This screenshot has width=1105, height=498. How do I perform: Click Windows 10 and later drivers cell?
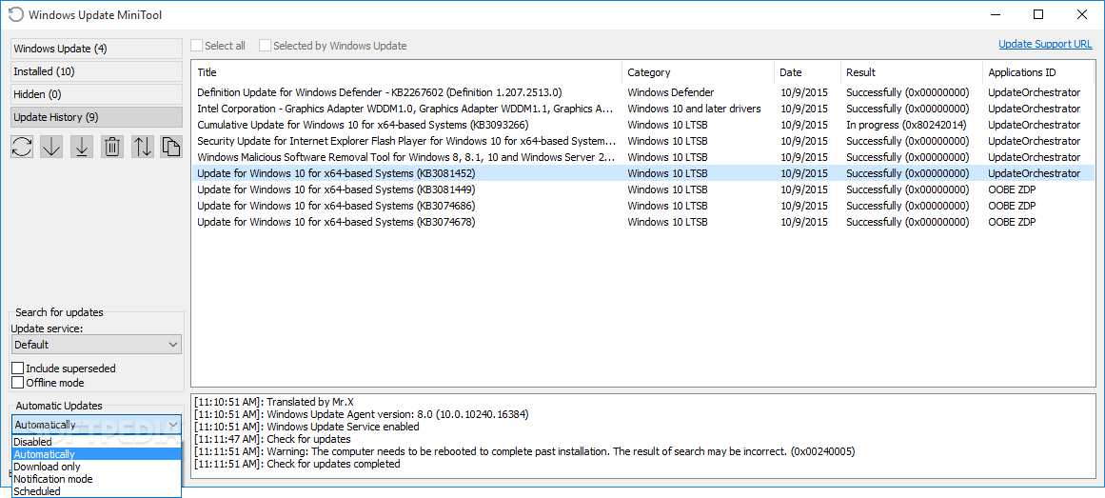694,109
